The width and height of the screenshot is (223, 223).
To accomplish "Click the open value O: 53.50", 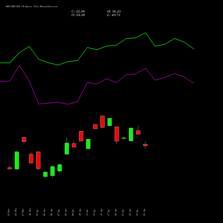I will coord(78,15).
